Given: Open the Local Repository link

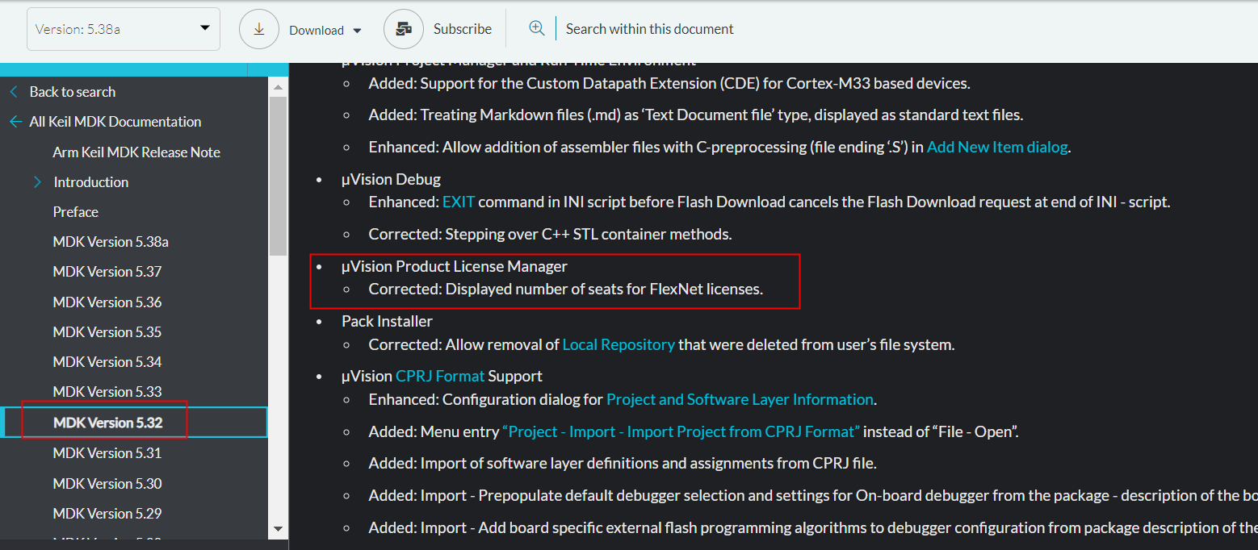Looking at the screenshot, I should (618, 344).
